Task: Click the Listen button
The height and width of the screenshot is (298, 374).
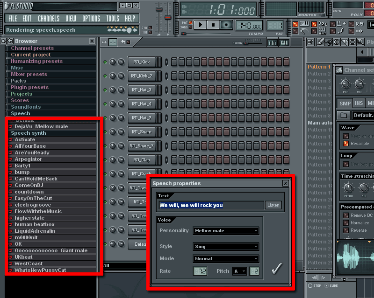Action: pyautogui.click(x=273, y=205)
